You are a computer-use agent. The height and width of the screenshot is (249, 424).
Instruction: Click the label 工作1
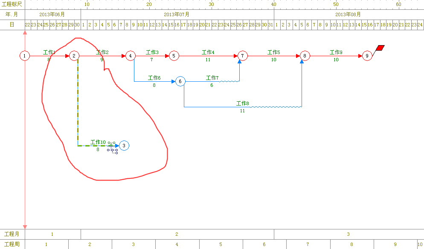pyautogui.click(x=49, y=52)
